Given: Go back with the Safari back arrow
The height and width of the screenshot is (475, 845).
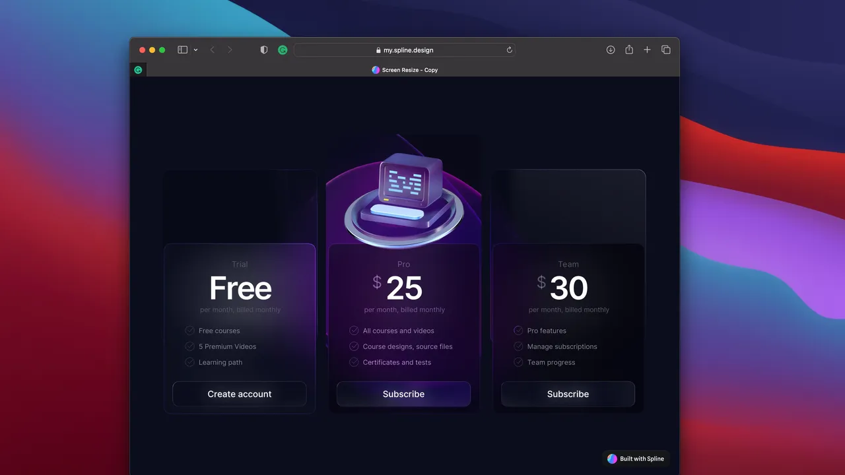Looking at the screenshot, I should (212, 50).
